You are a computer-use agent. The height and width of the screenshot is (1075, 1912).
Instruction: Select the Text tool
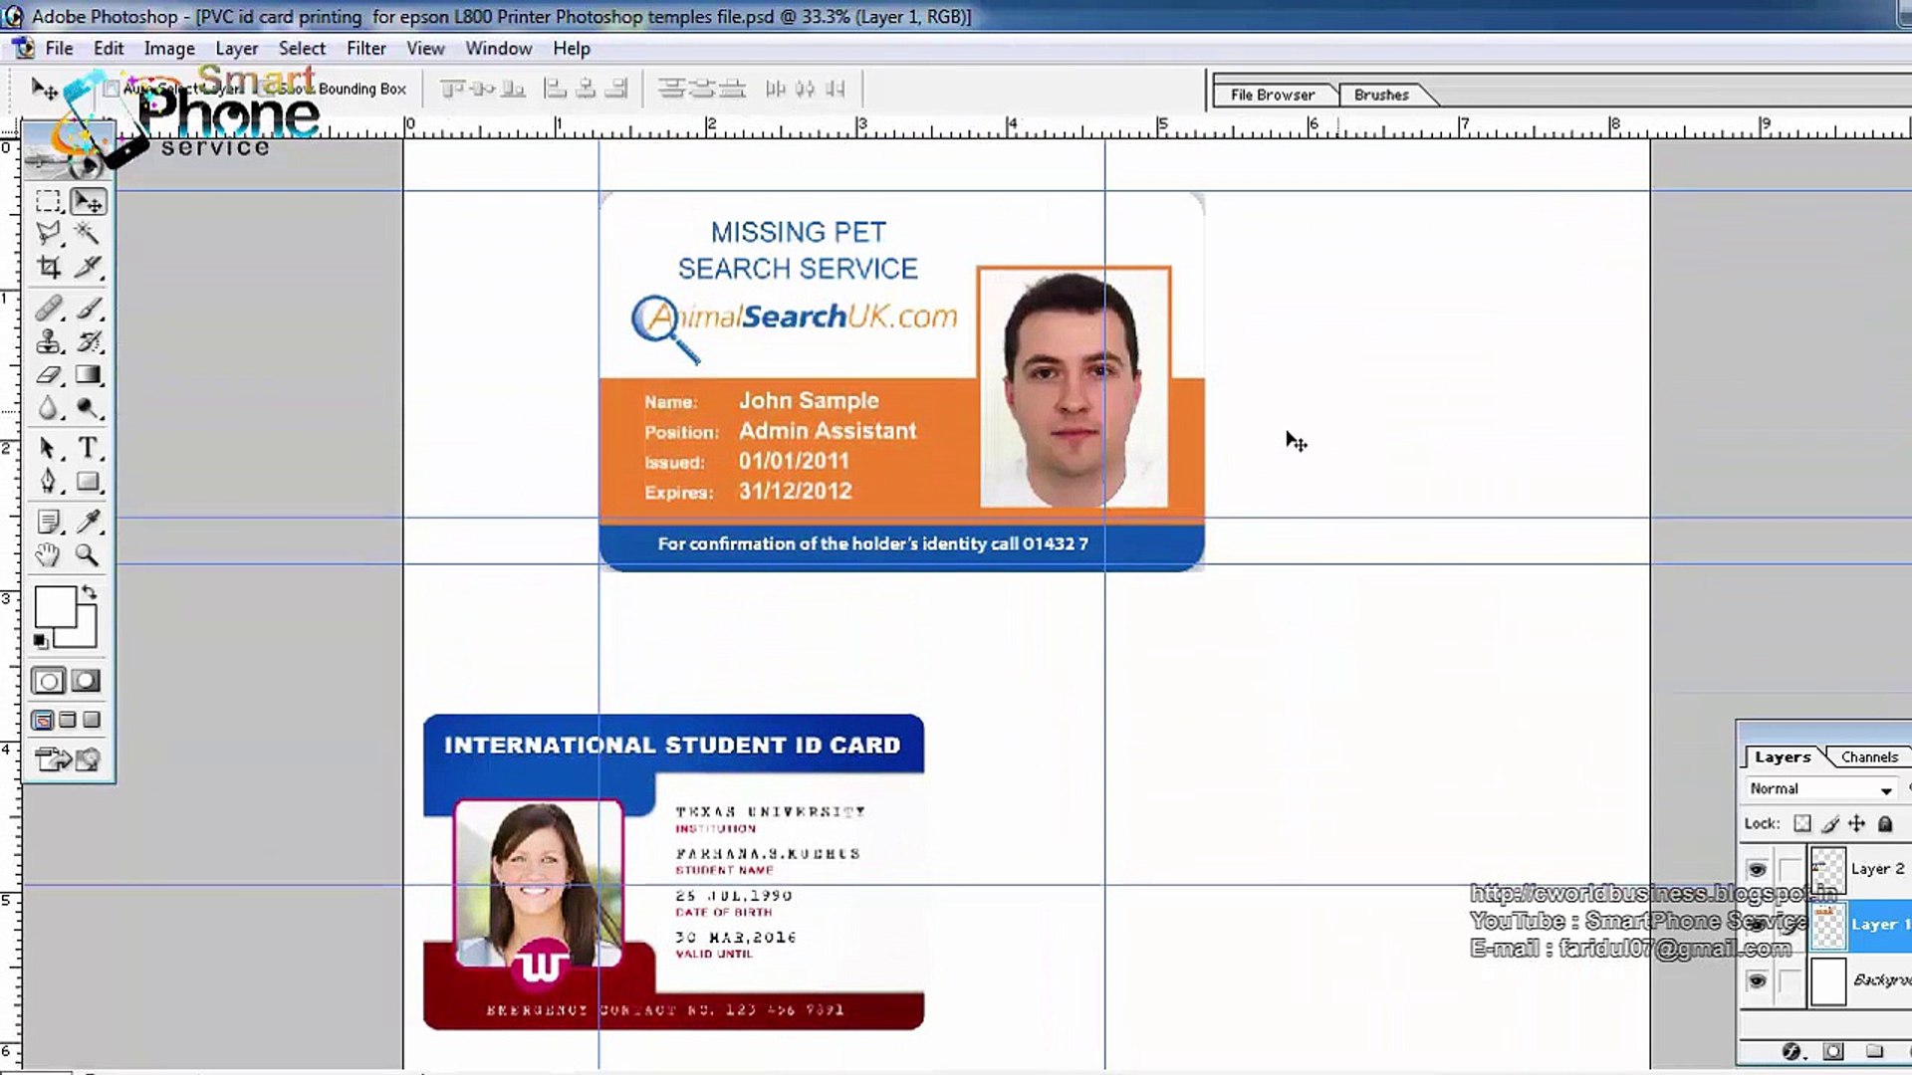87,446
